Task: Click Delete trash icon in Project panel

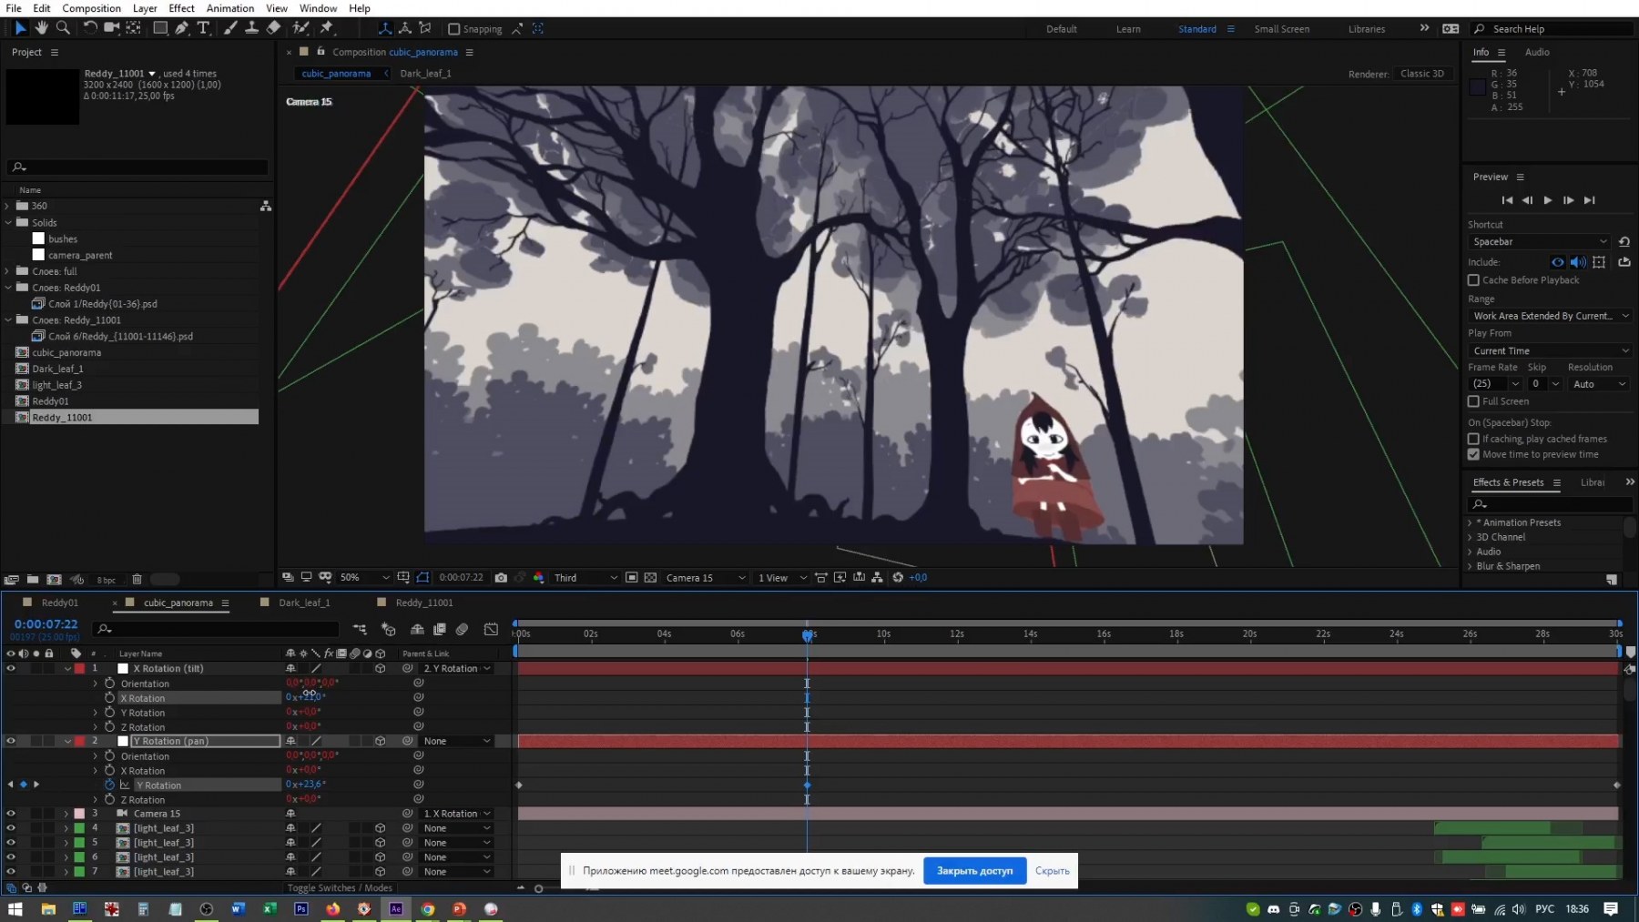Action: click(137, 580)
